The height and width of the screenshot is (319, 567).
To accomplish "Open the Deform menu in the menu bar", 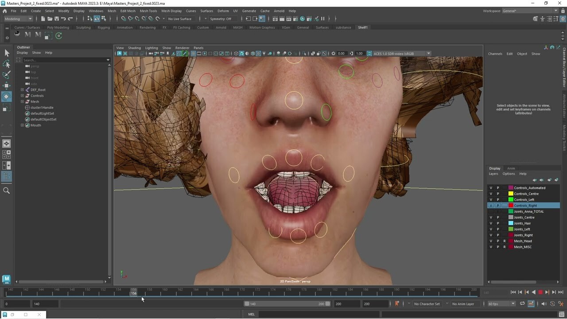I will pos(223,11).
